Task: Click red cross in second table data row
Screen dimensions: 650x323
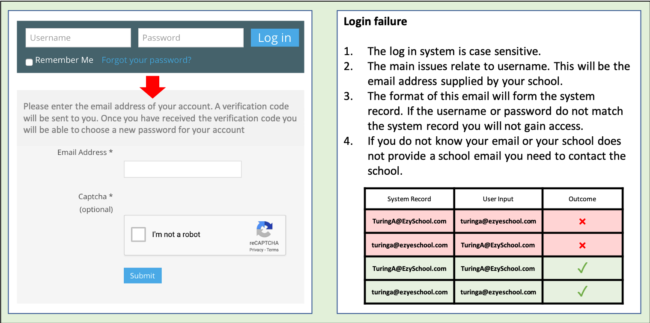Action: [582, 245]
